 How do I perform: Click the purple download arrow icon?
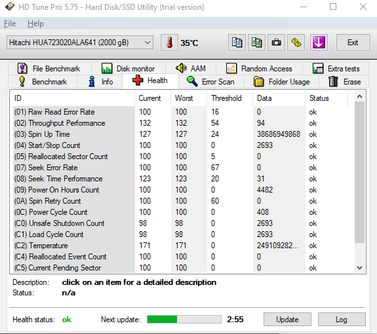tap(319, 43)
